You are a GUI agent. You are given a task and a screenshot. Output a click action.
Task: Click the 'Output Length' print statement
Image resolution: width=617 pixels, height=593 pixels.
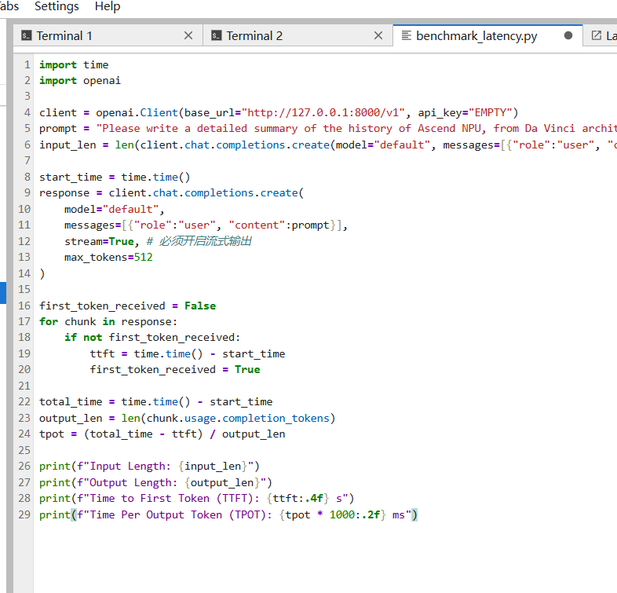coord(155,483)
